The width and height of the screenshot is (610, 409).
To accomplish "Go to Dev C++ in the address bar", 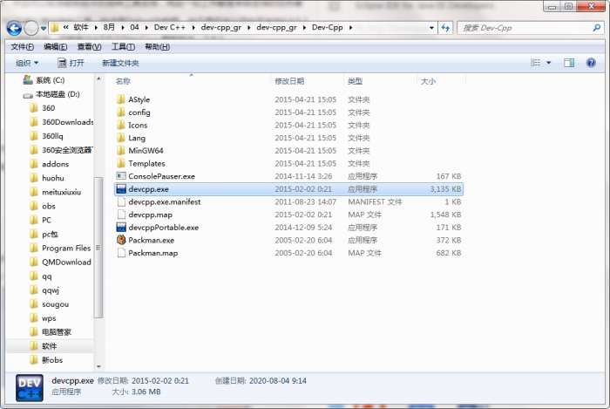I will pos(170,28).
